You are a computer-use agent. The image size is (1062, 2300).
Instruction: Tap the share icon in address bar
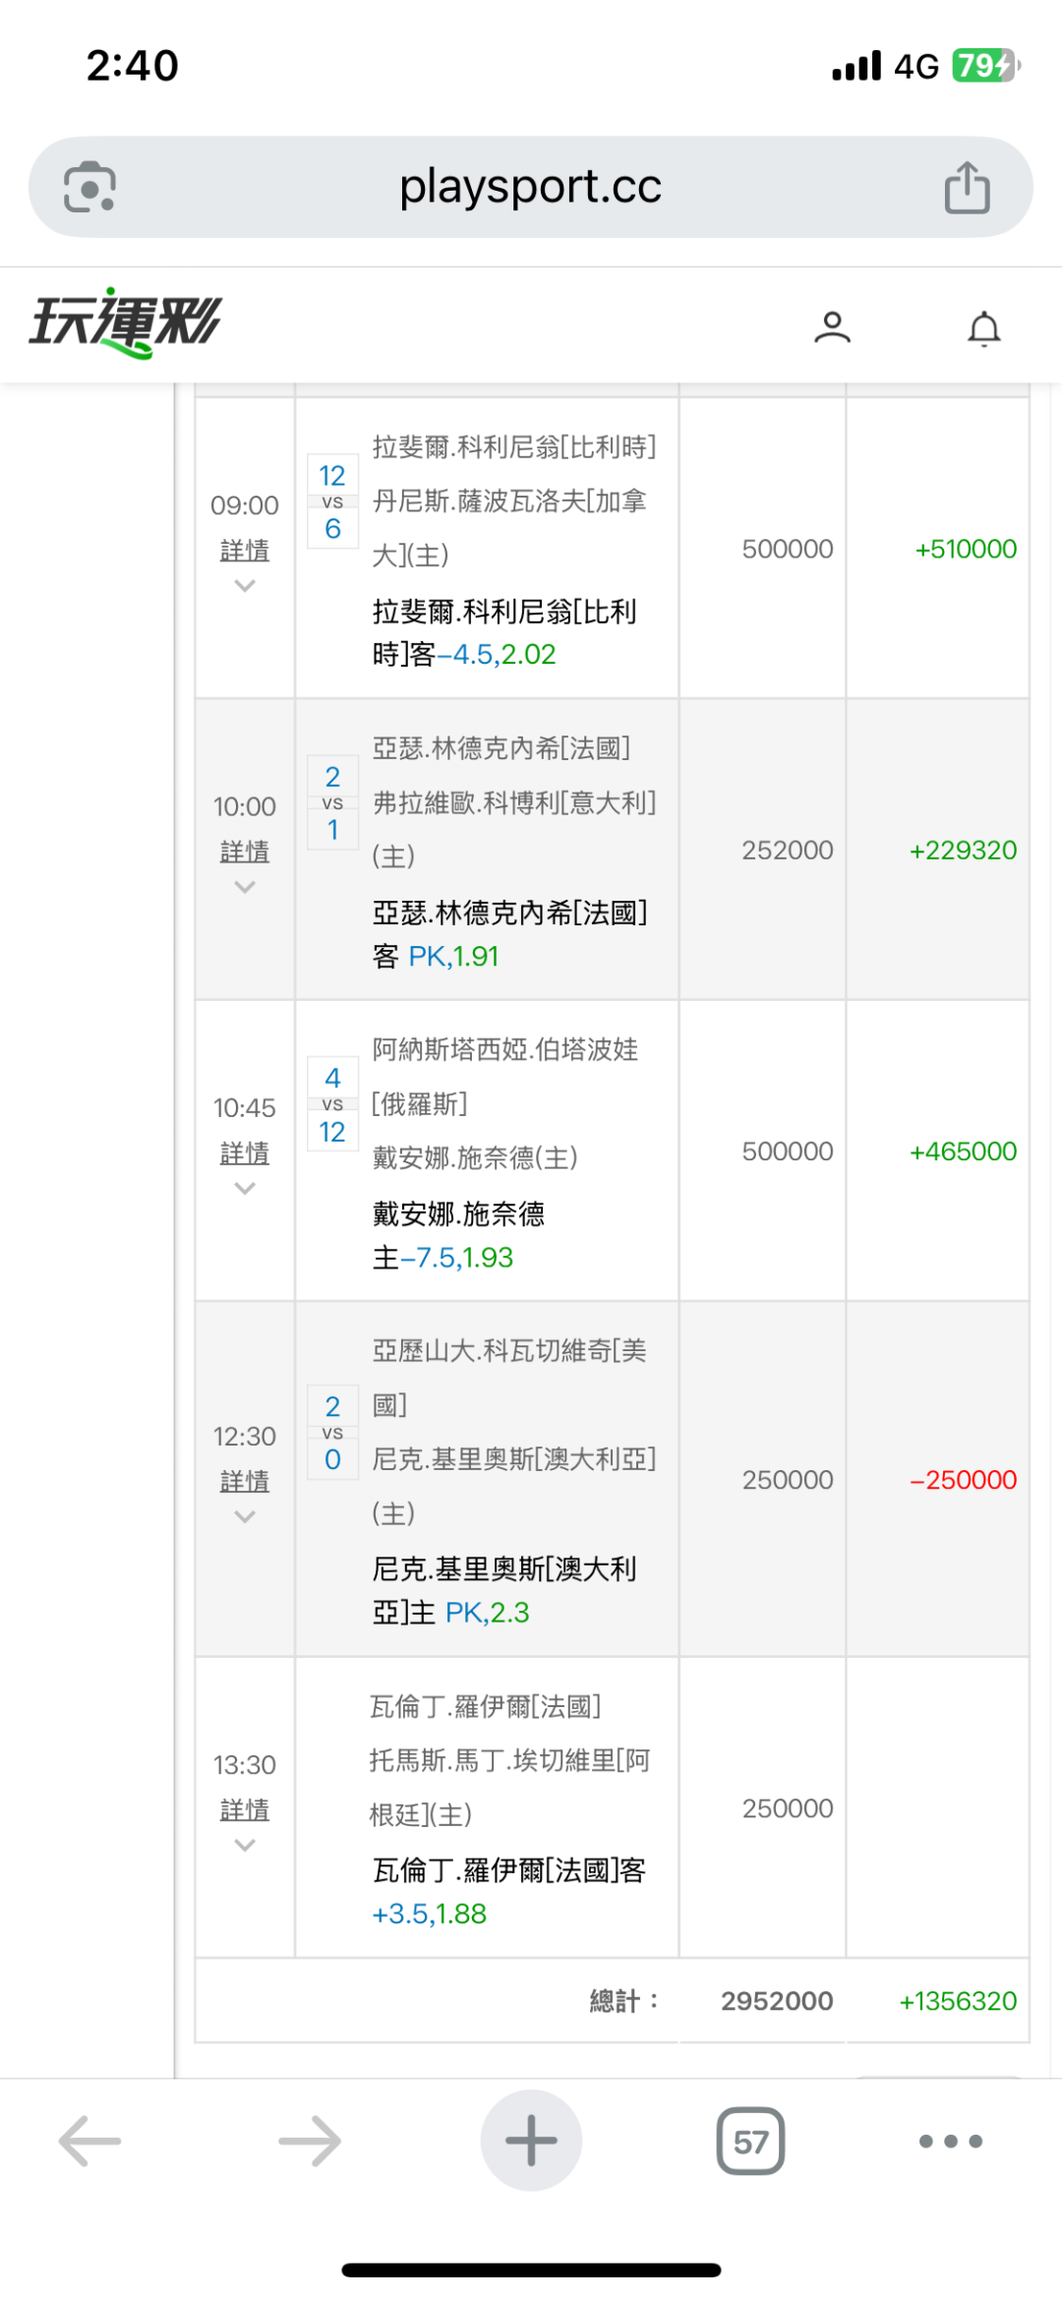(967, 187)
